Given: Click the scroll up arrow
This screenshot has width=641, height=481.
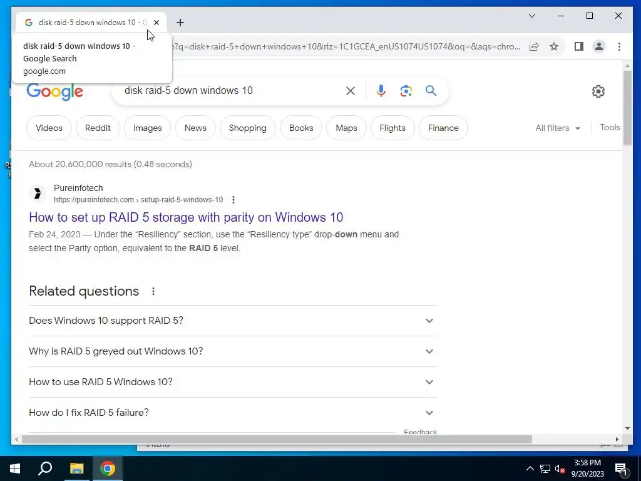Looking at the screenshot, I should [x=627, y=66].
